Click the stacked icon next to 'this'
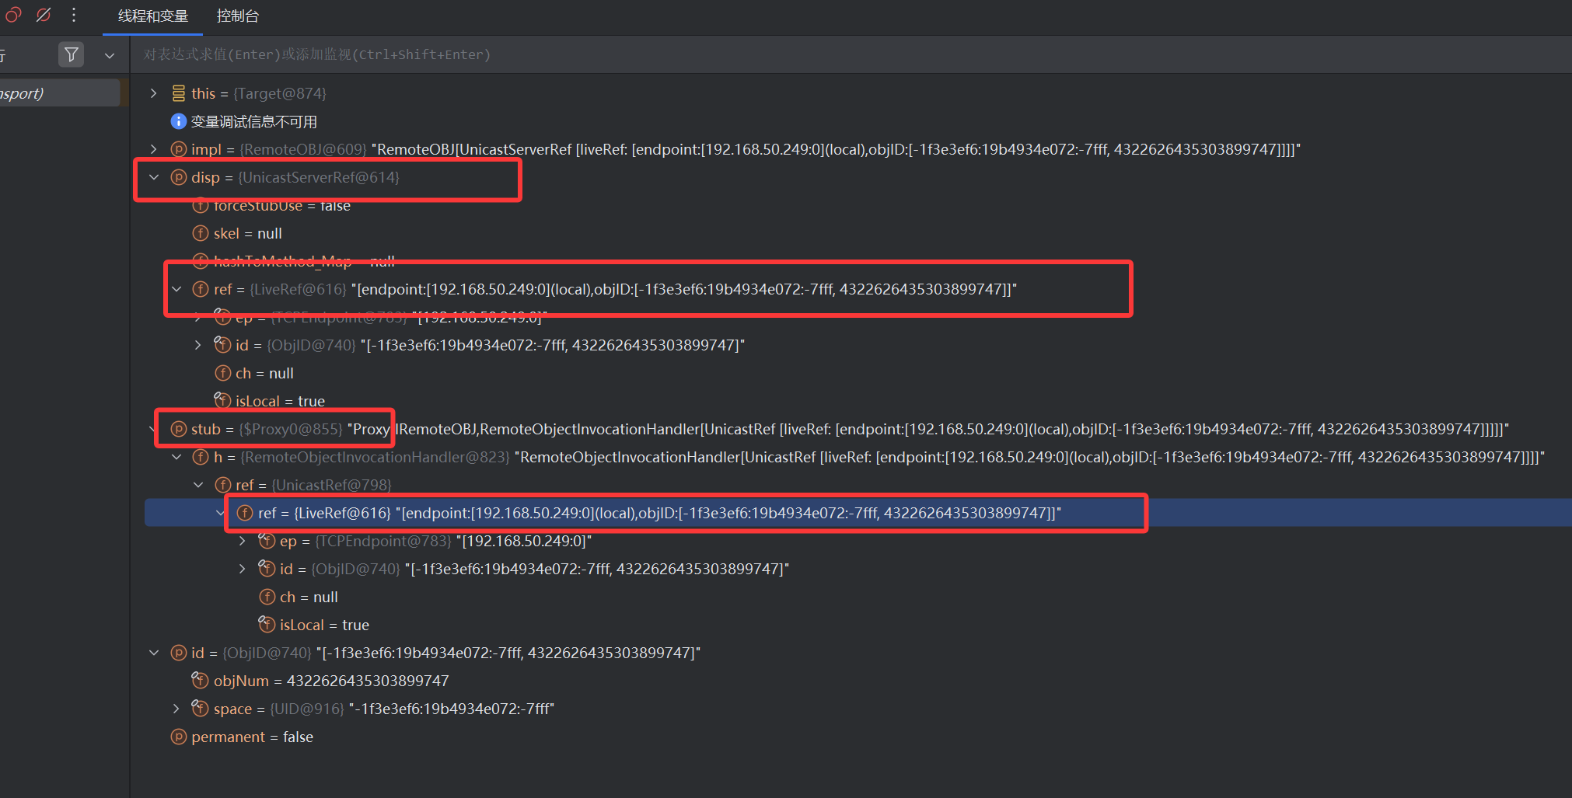This screenshot has height=798, width=1572. pyautogui.click(x=178, y=93)
